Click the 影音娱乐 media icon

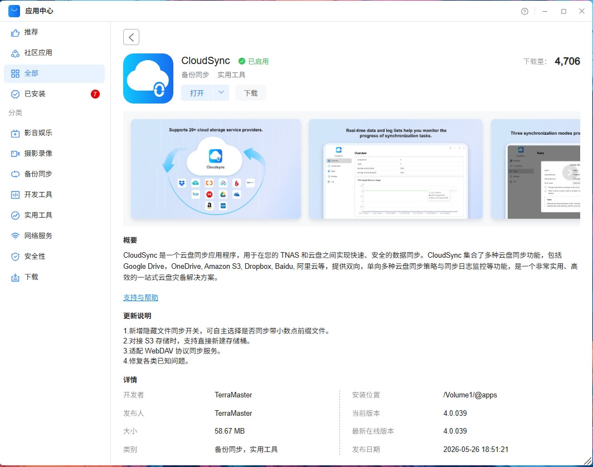tap(15, 133)
